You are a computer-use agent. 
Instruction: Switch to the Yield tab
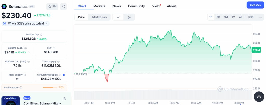coord(156,6)
